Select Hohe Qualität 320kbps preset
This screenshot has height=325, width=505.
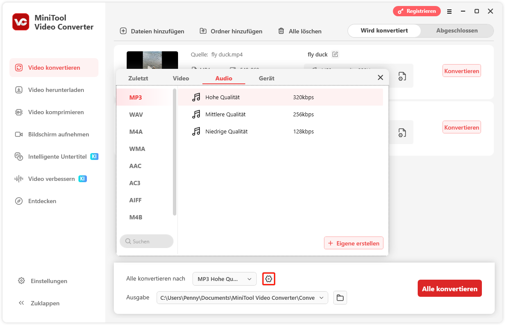(280, 97)
